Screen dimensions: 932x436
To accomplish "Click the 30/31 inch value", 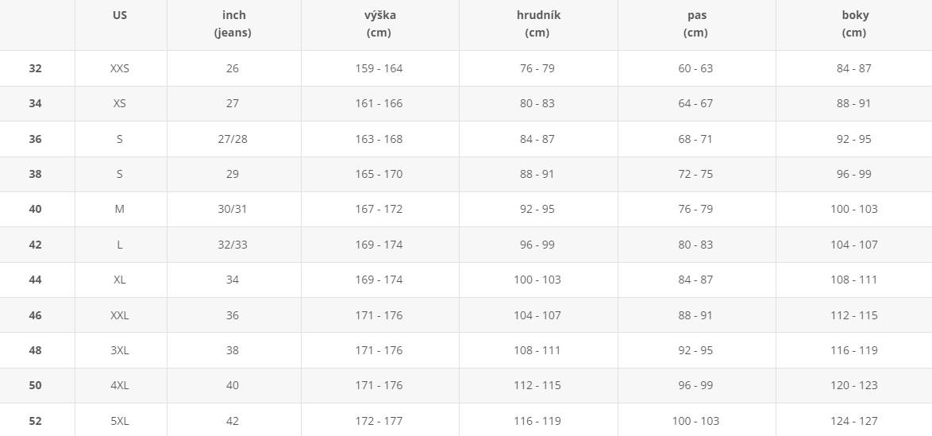I will [233, 210].
